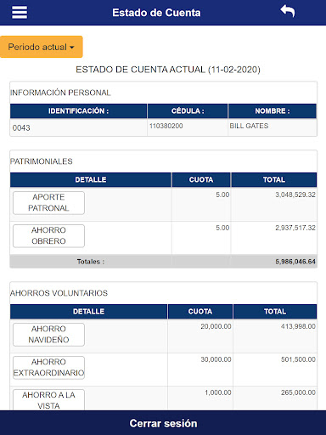Click the Patrimoniales DETALLE header
The height and width of the screenshot is (435, 326).
(91, 180)
